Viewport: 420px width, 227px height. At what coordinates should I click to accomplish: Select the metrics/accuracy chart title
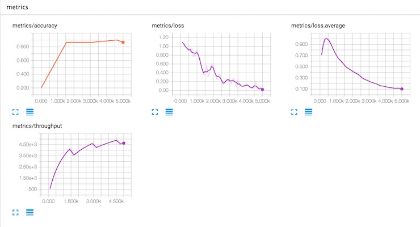(35, 26)
